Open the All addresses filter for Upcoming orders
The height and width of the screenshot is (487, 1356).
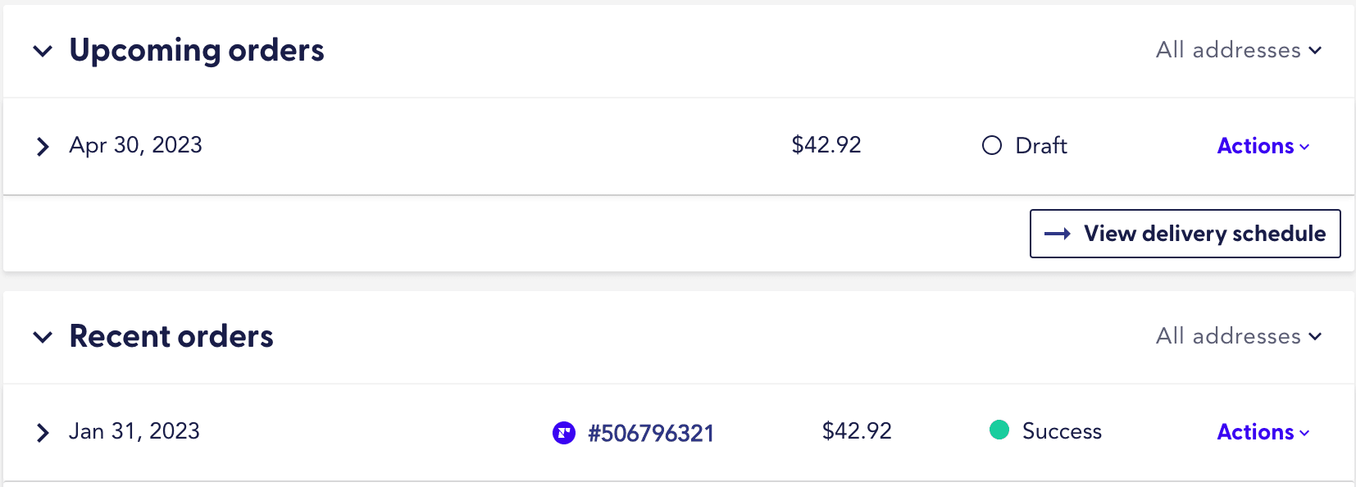1238,50
